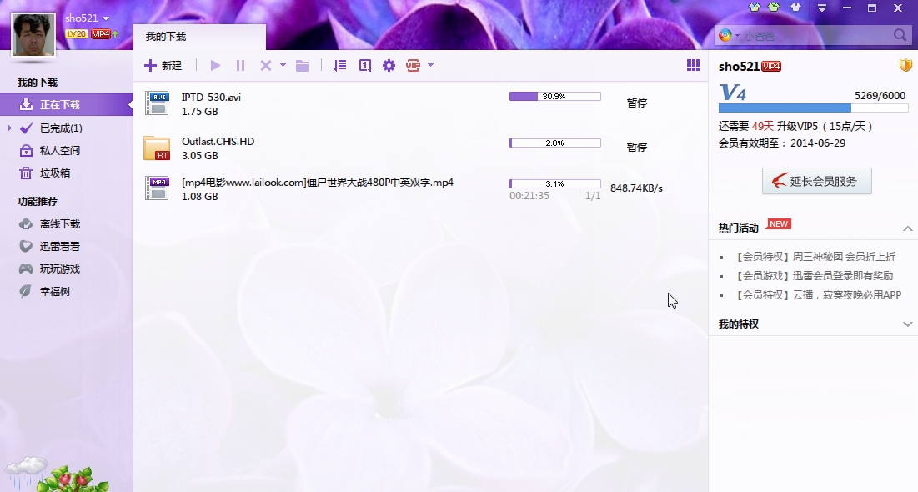Screen dimensions: 918x492
Task: Click the red VIP icon in the toolbar
Action: pos(413,66)
